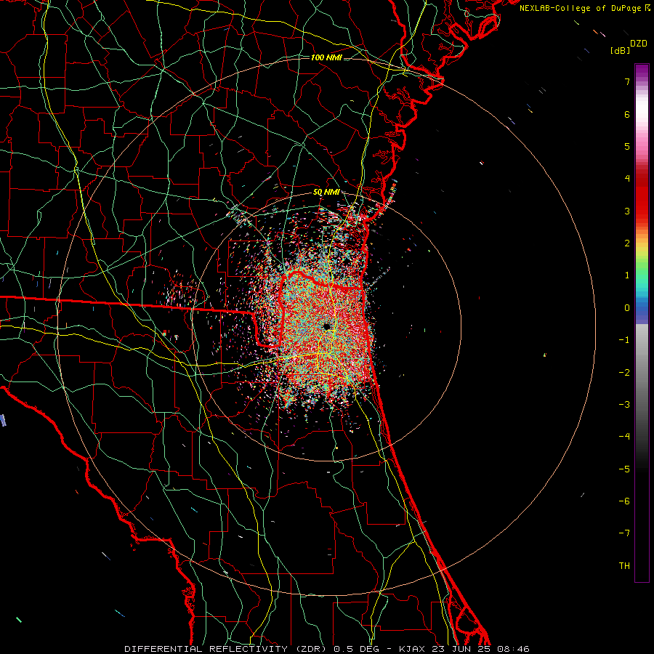Click the scale value -1

[624, 340]
